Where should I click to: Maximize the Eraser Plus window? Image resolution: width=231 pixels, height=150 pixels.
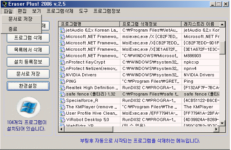[x=219, y=4]
